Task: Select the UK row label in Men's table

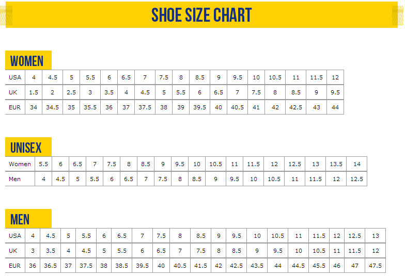Action: pos(15,251)
